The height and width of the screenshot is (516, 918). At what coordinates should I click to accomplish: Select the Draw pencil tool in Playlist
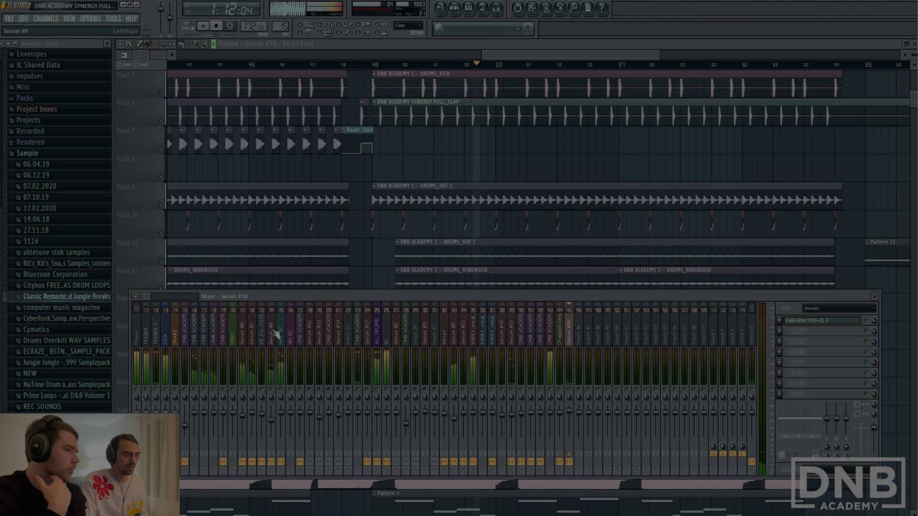click(139, 44)
